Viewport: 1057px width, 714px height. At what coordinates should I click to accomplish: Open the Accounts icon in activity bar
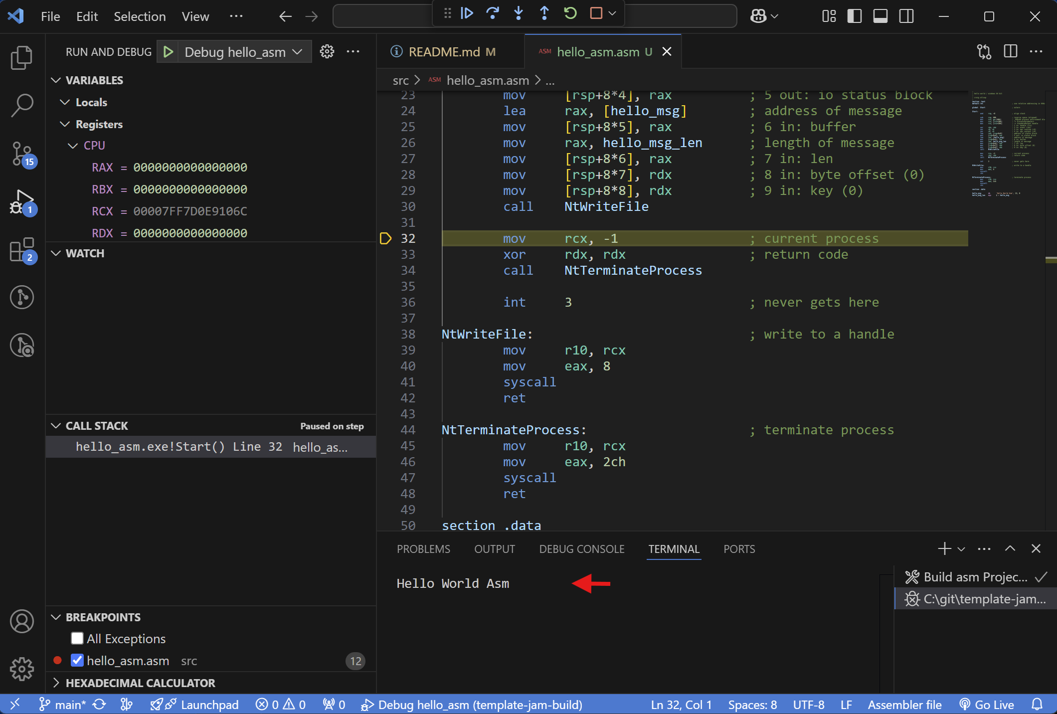22,621
